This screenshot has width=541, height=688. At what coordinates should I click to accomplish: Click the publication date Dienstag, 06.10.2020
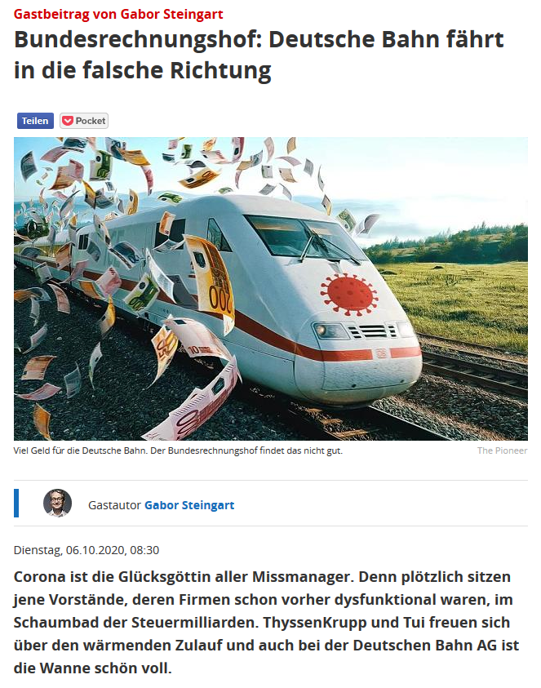click(86, 550)
